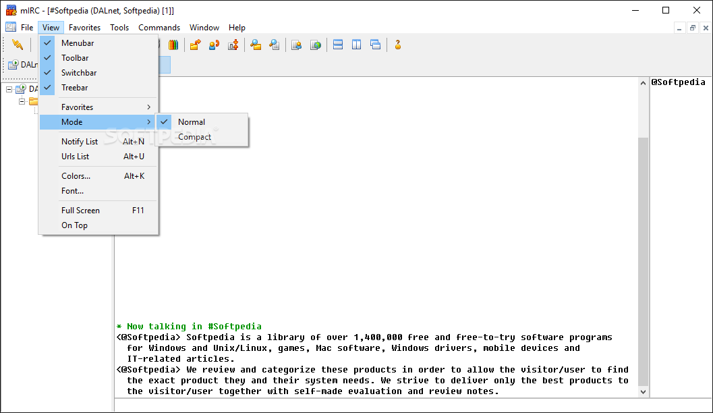713x413 pixels.
Task: Toggle the Toolbar option in View menu
Action: coord(98,58)
